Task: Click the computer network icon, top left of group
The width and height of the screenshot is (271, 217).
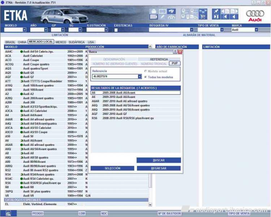Action: tap(185, 11)
